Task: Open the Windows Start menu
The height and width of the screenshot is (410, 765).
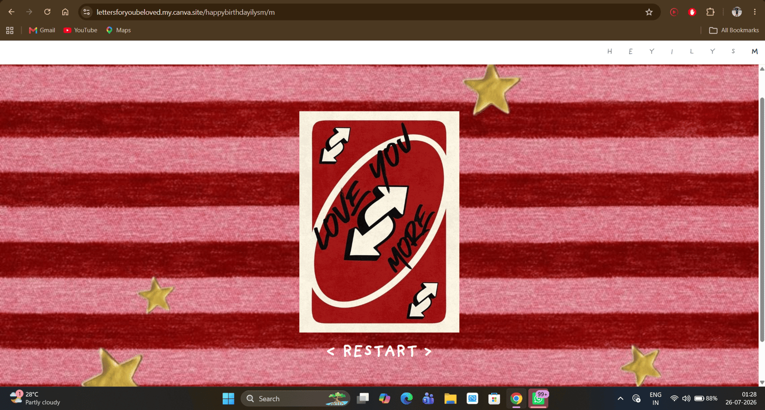Action: click(228, 398)
